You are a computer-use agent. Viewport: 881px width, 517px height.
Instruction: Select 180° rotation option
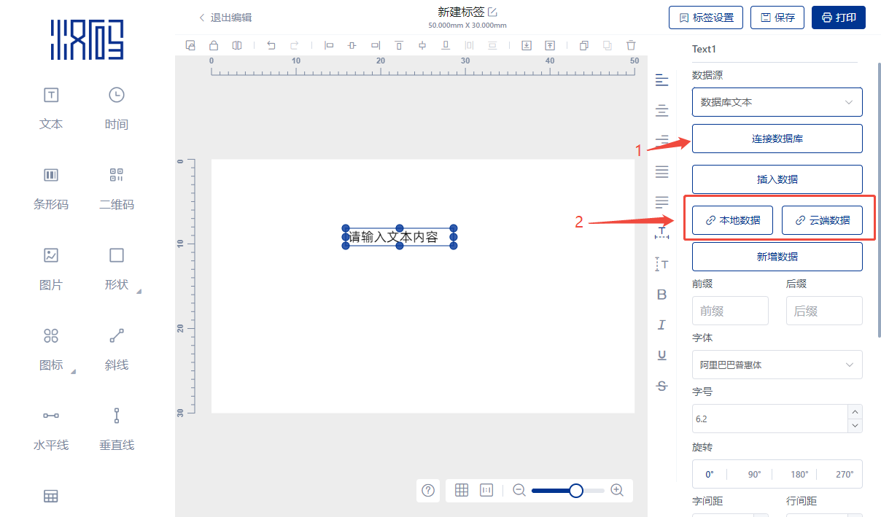[799, 474]
